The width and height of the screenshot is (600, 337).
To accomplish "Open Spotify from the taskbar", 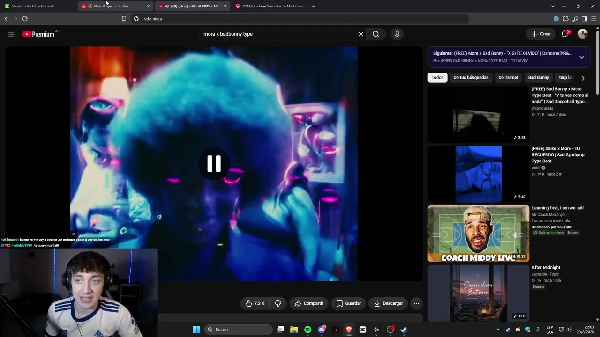I will (x=307, y=330).
